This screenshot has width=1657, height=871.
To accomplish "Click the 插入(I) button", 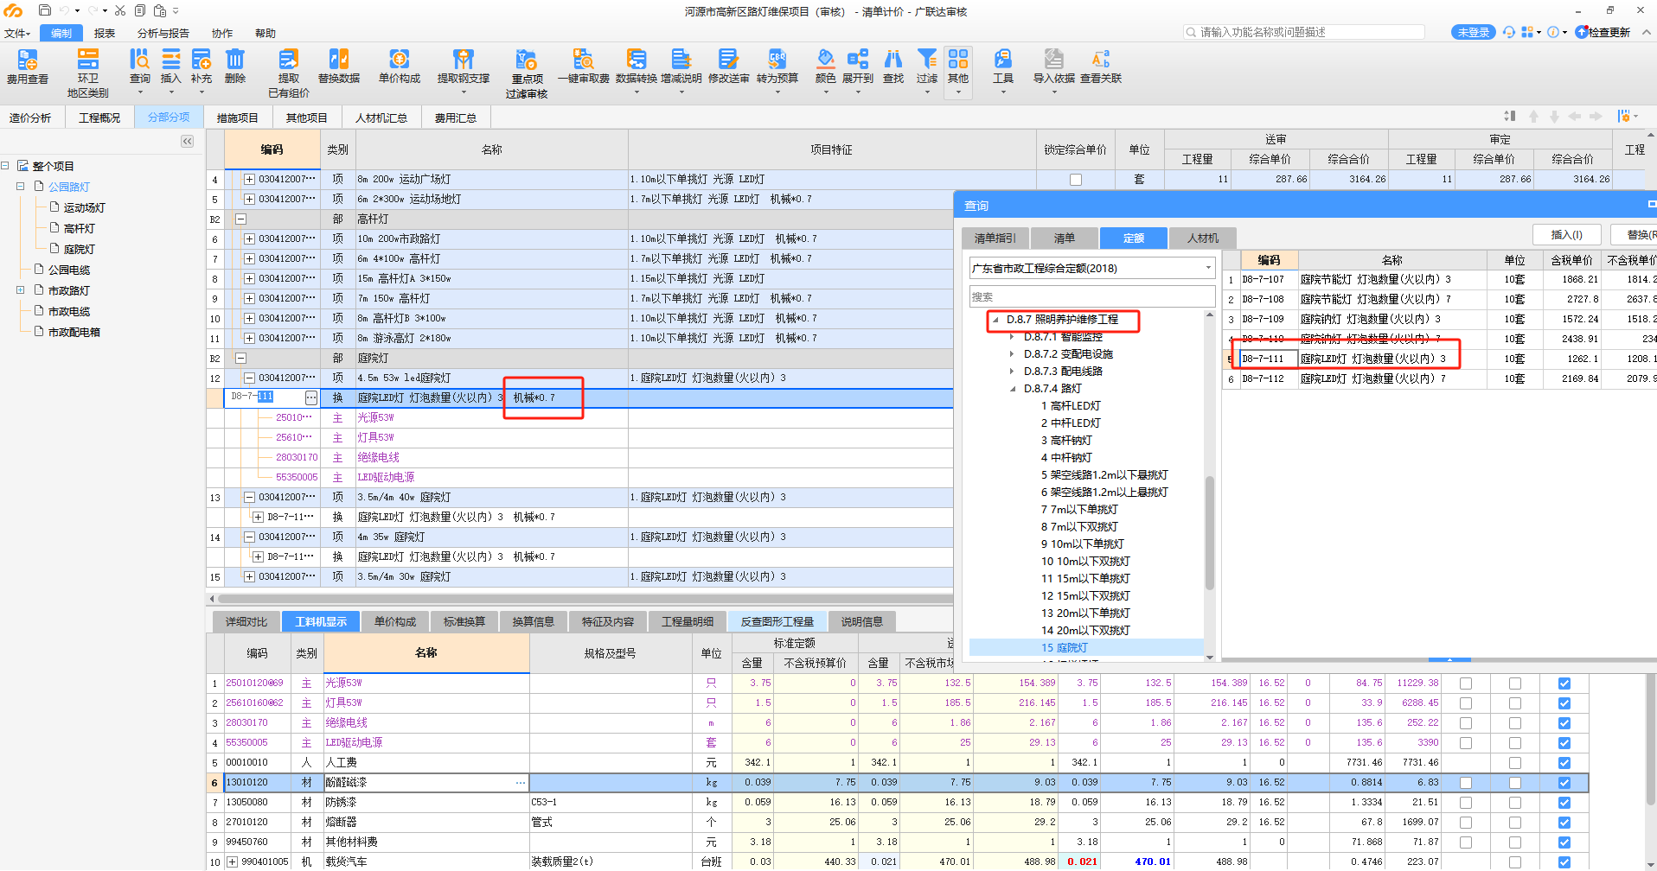I will coord(1567,235).
